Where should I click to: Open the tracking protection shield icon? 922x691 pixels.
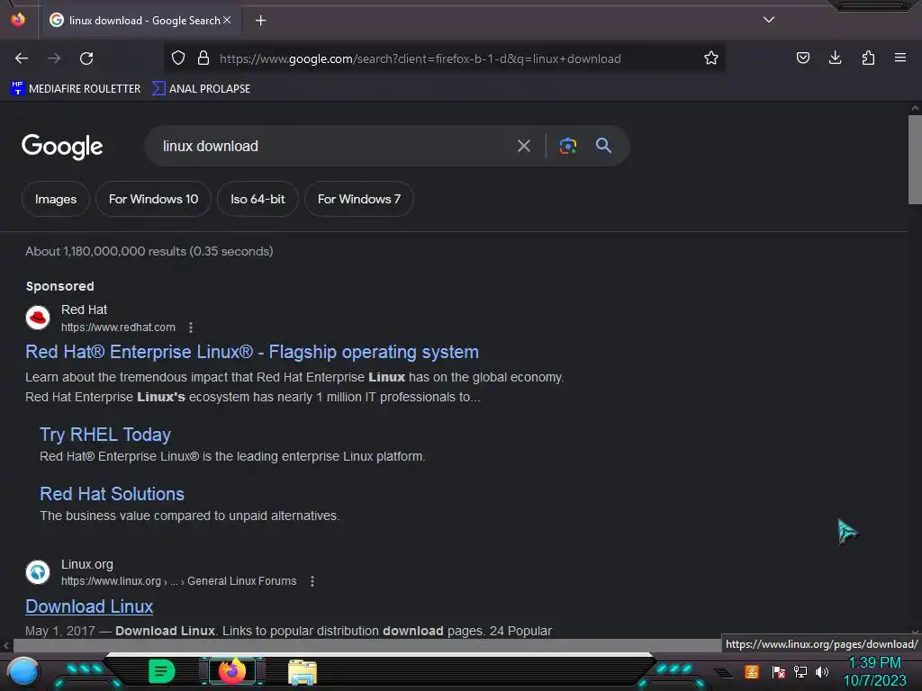178,58
